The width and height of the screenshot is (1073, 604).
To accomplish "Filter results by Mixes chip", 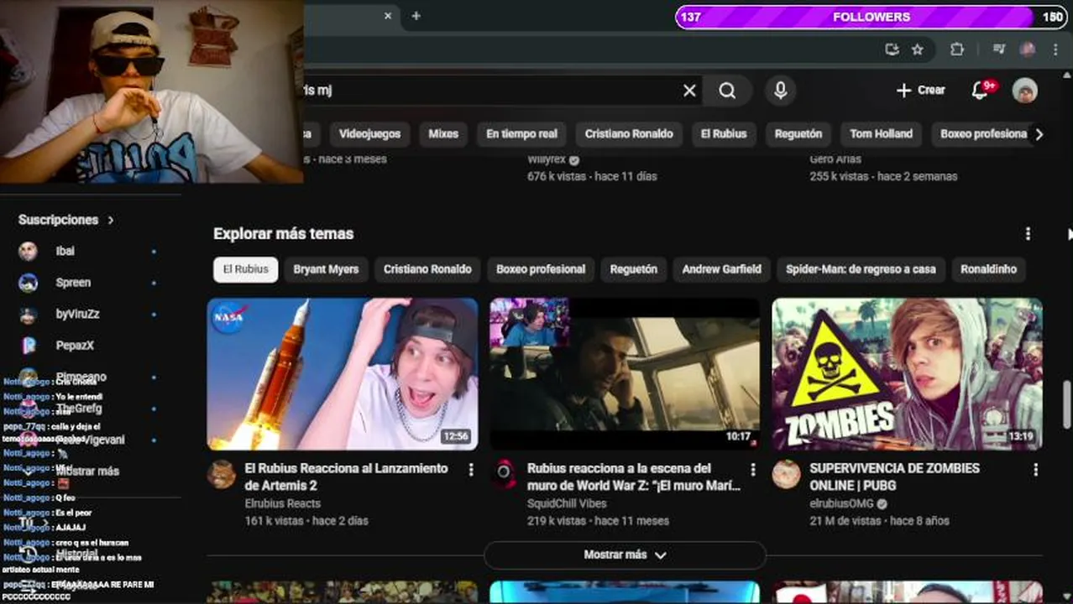I will coord(443,134).
